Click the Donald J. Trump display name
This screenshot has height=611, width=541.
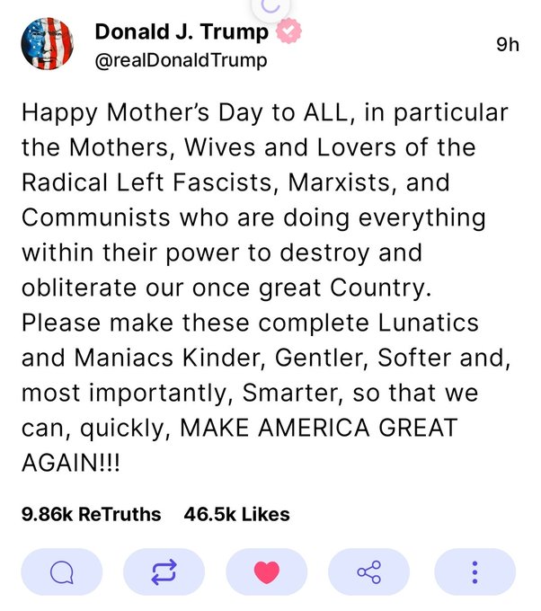(182, 33)
